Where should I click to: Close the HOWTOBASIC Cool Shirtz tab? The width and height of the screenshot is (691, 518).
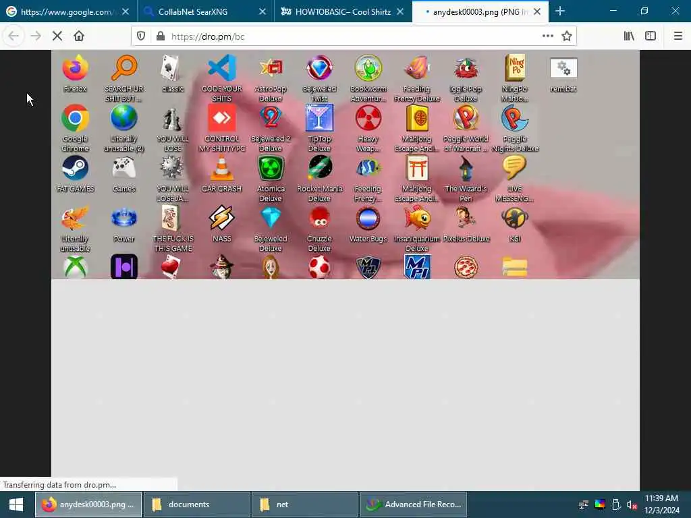coord(400,12)
